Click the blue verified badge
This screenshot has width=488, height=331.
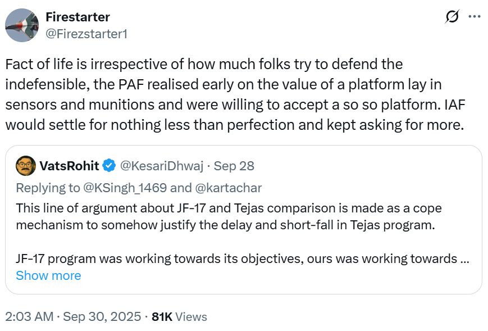click(x=109, y=166)
